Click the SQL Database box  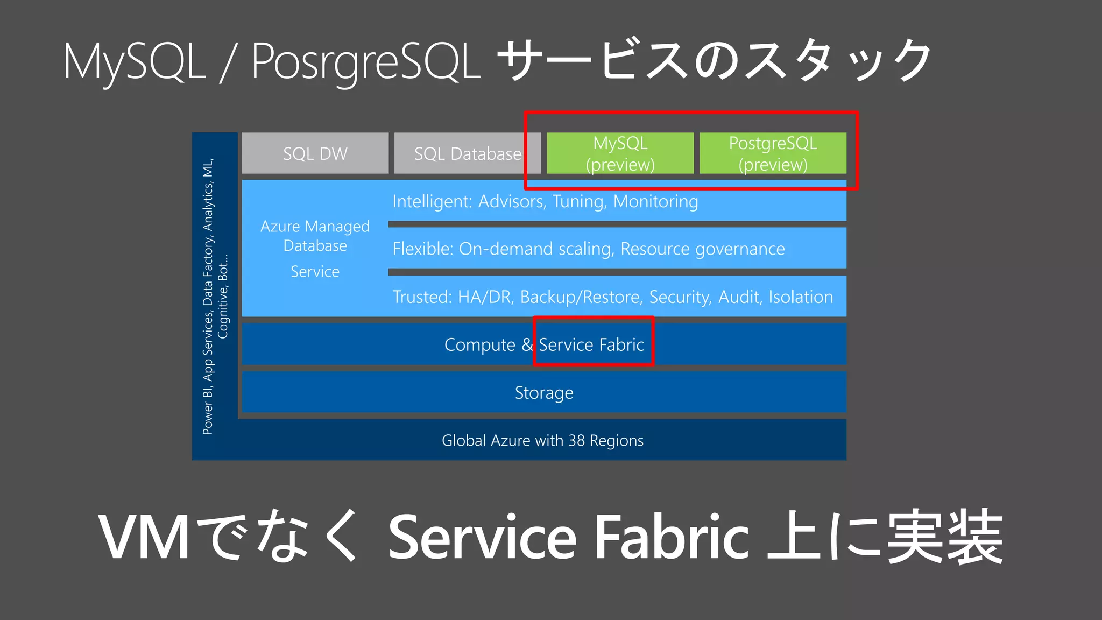[x=468, y=153]
